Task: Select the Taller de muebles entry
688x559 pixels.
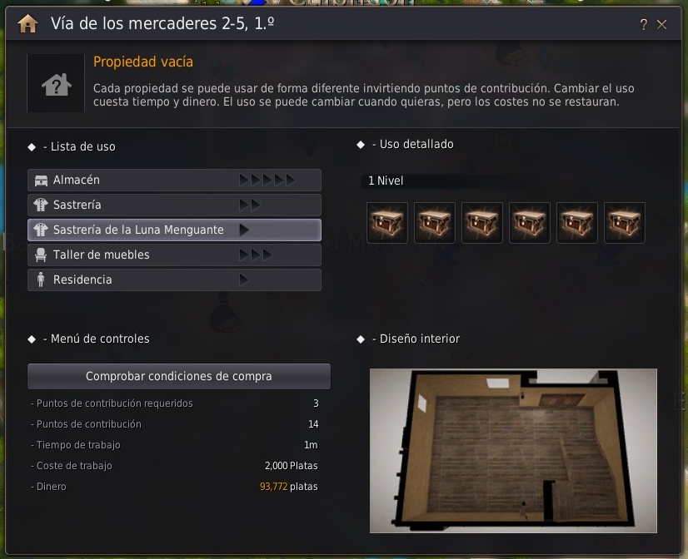Action: coord(174,255)
